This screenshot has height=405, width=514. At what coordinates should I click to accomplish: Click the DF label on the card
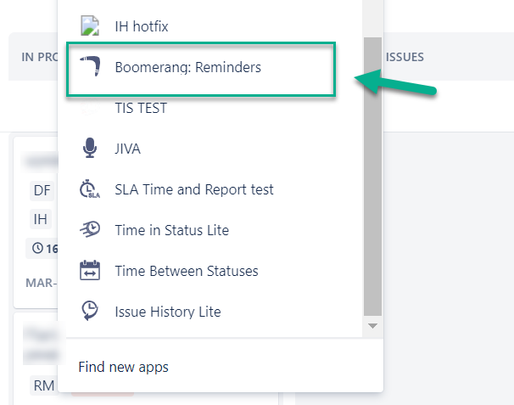(x=42, y=190)
